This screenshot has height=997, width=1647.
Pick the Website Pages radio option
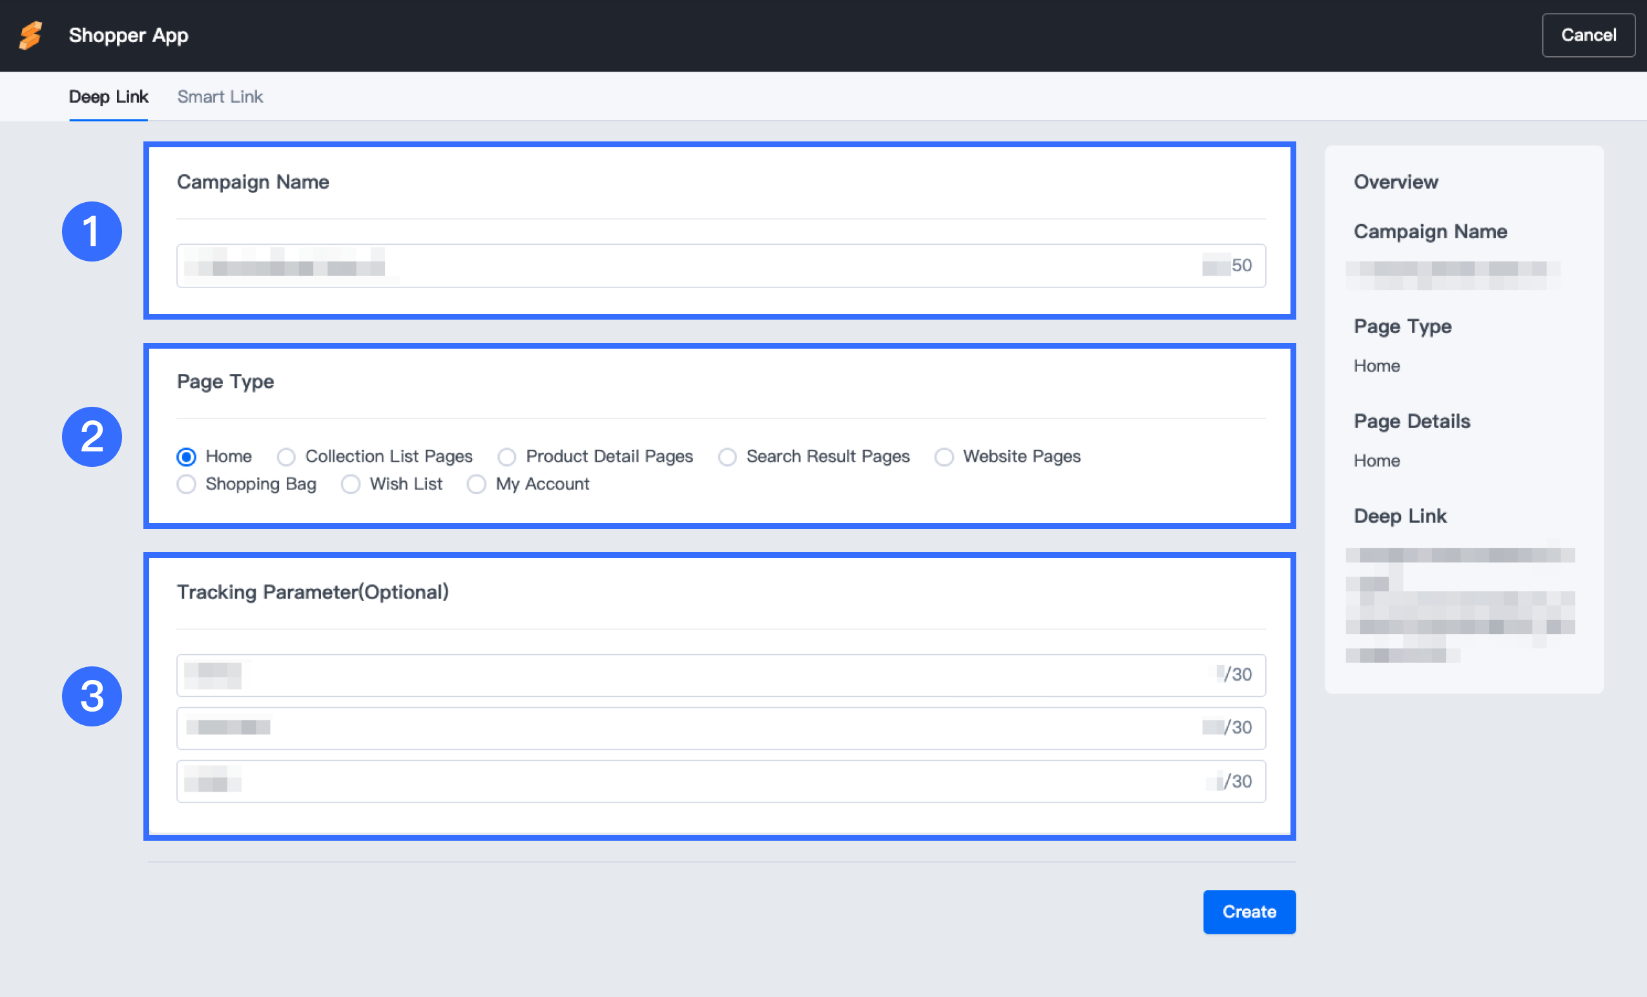(x=944, y=457)
